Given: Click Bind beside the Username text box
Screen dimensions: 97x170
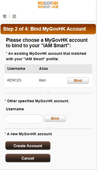Looking at the screenshot, I should pyautogui.click(x=55, y=118).
